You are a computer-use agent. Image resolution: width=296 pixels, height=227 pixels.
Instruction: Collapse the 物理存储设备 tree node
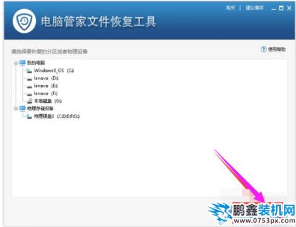pos(16,108)
